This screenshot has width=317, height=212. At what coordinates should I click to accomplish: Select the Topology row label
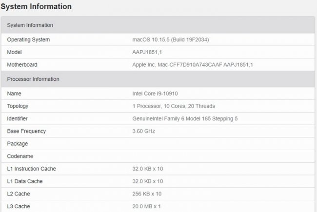point(18,106)
